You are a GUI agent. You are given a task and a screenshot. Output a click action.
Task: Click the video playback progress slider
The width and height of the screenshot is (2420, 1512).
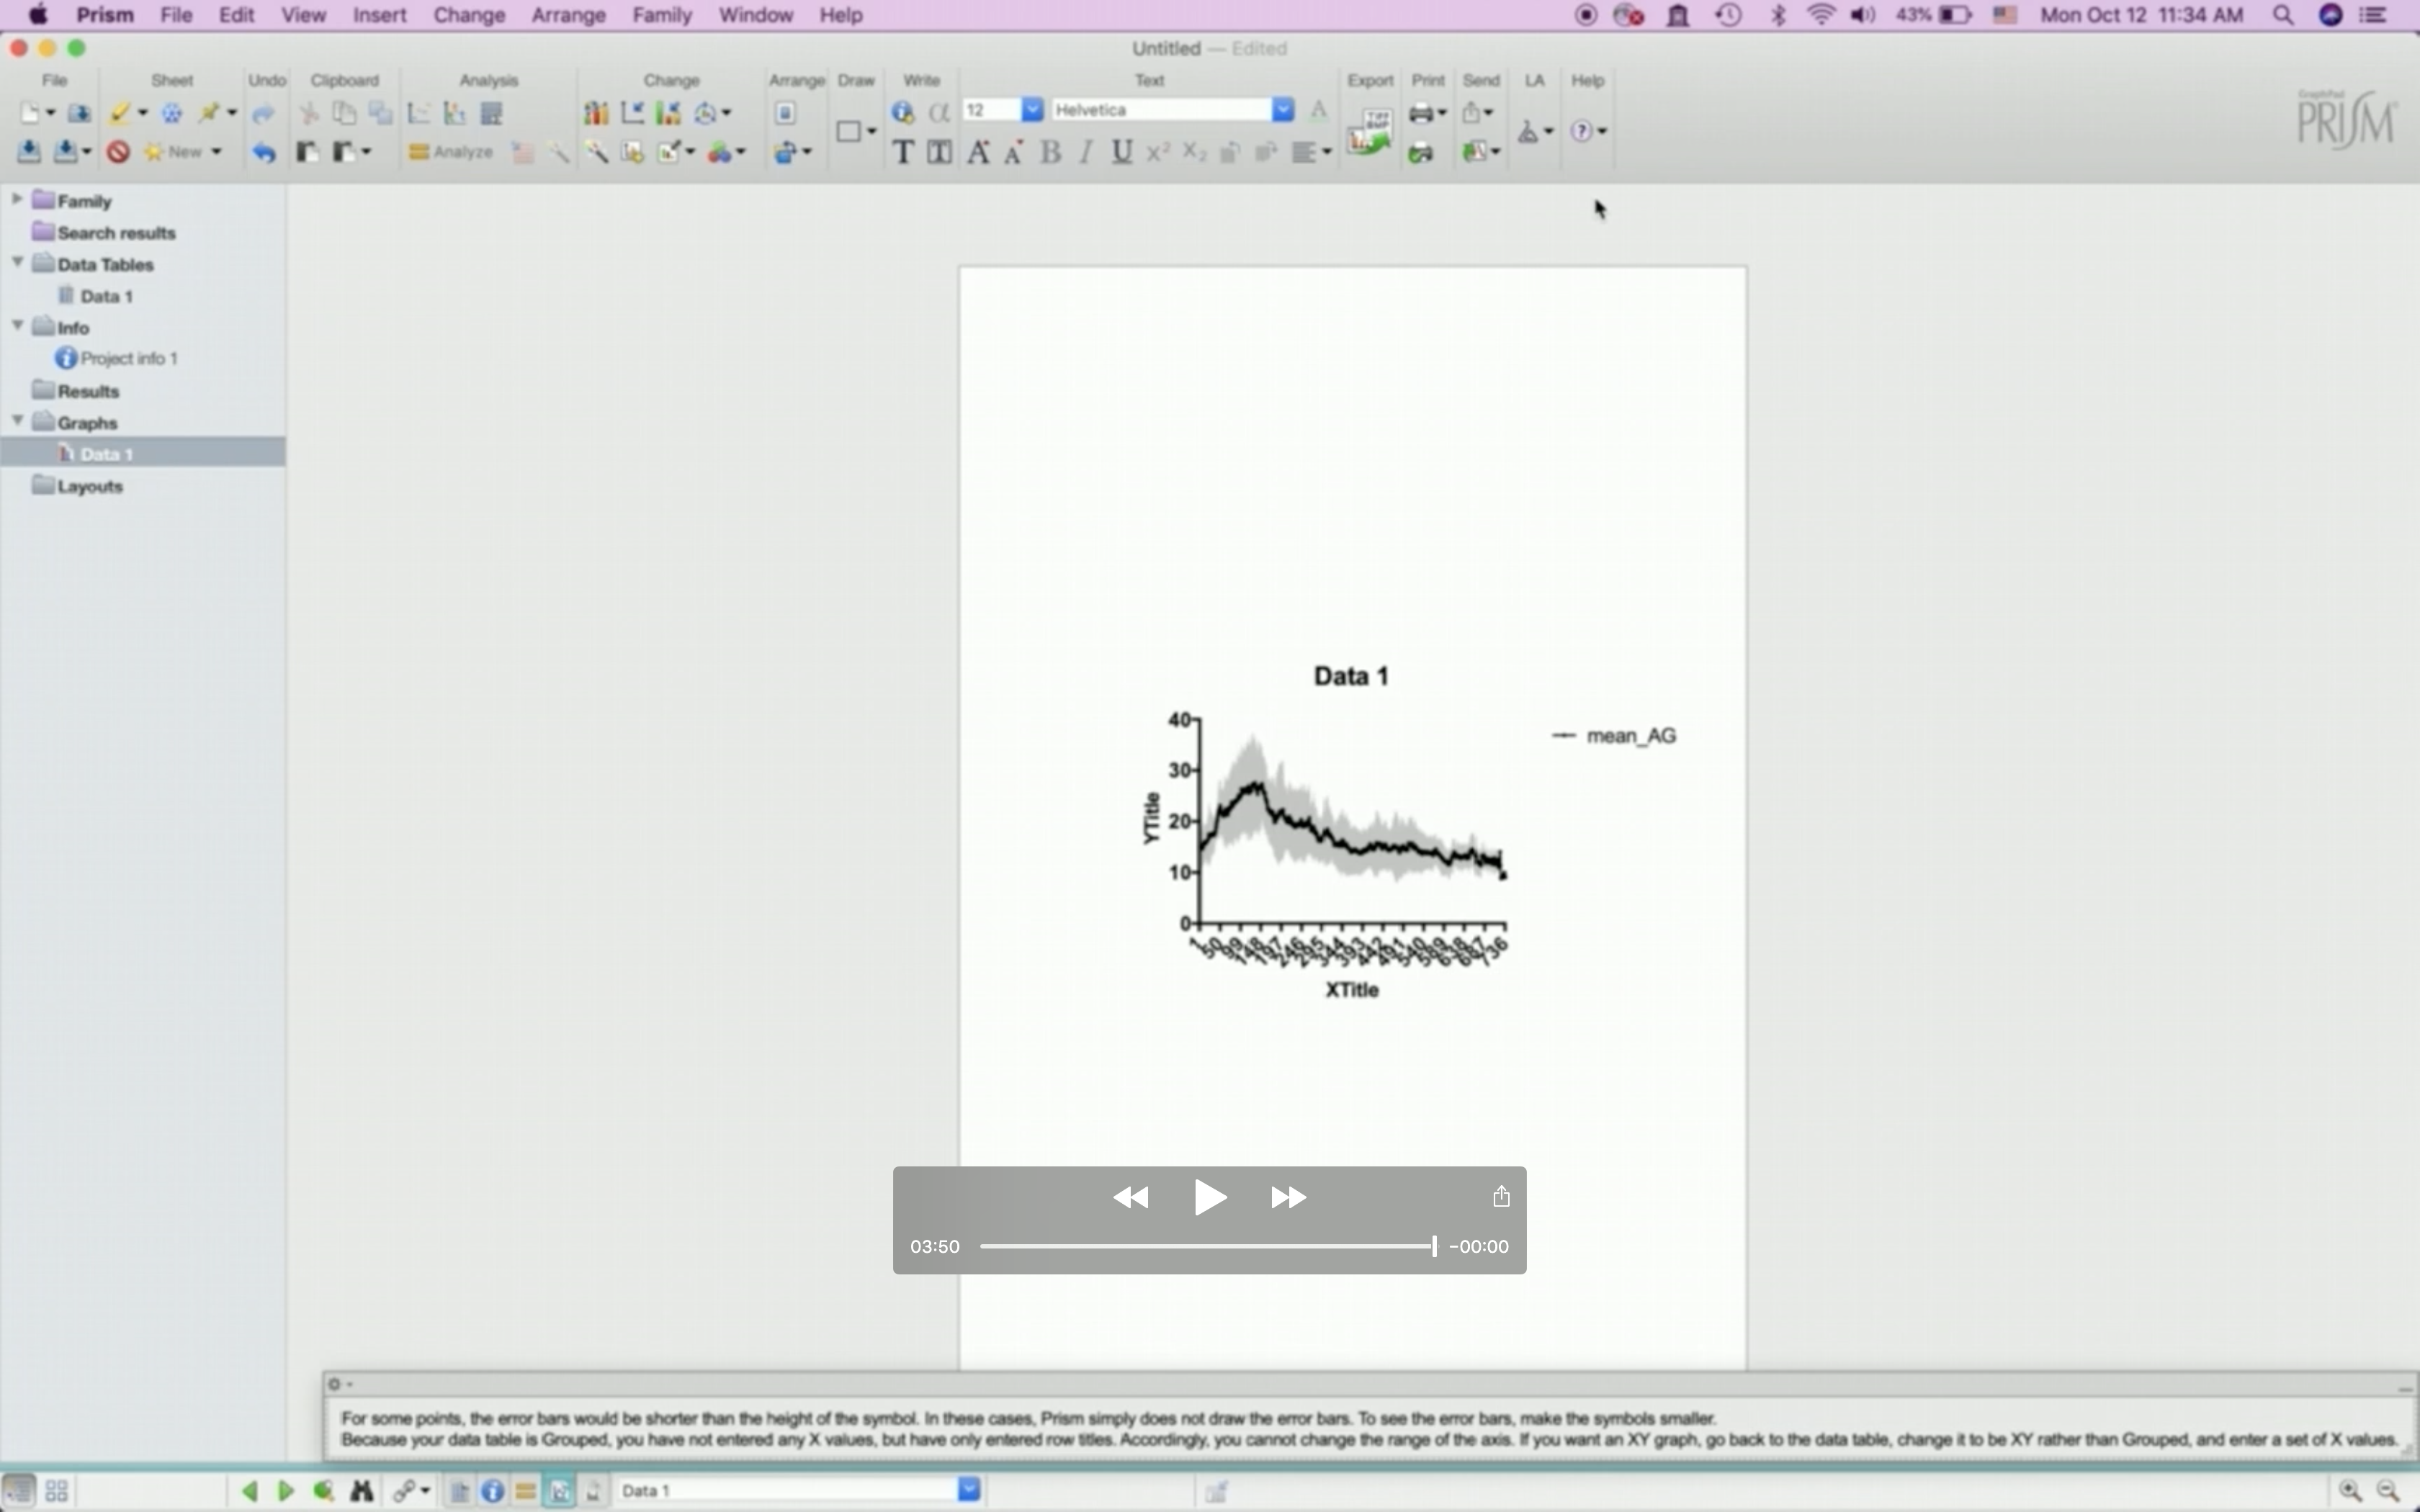click(1207, 1246)
